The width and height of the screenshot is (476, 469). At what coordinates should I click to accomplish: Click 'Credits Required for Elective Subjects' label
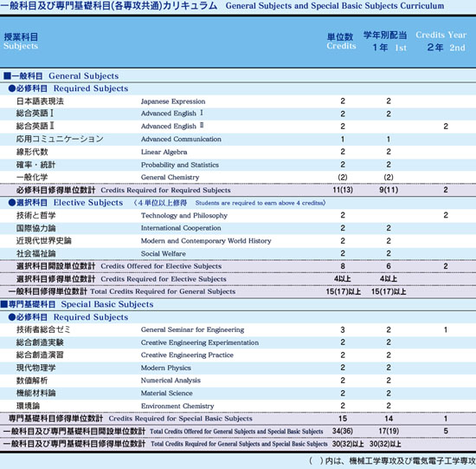coord(164,279)
